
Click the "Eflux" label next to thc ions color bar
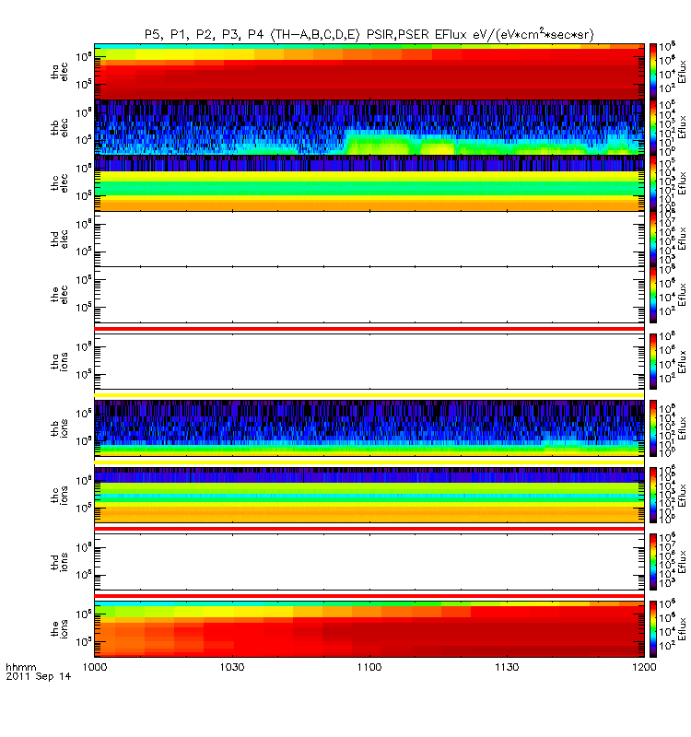(x=682, y=496)
